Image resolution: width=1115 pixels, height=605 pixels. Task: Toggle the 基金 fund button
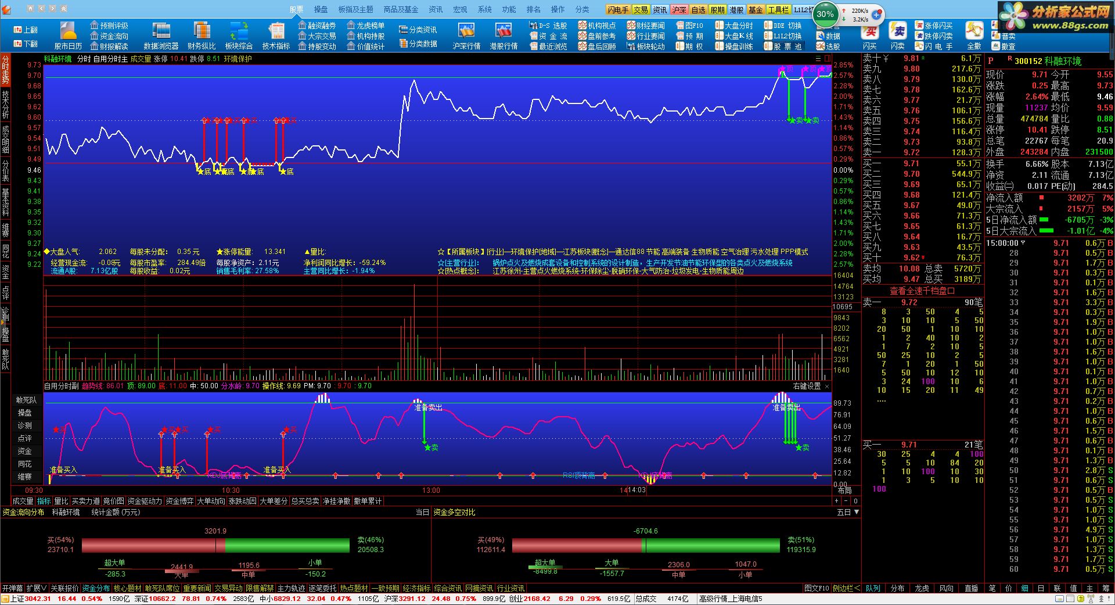click(x=756, y=10)
